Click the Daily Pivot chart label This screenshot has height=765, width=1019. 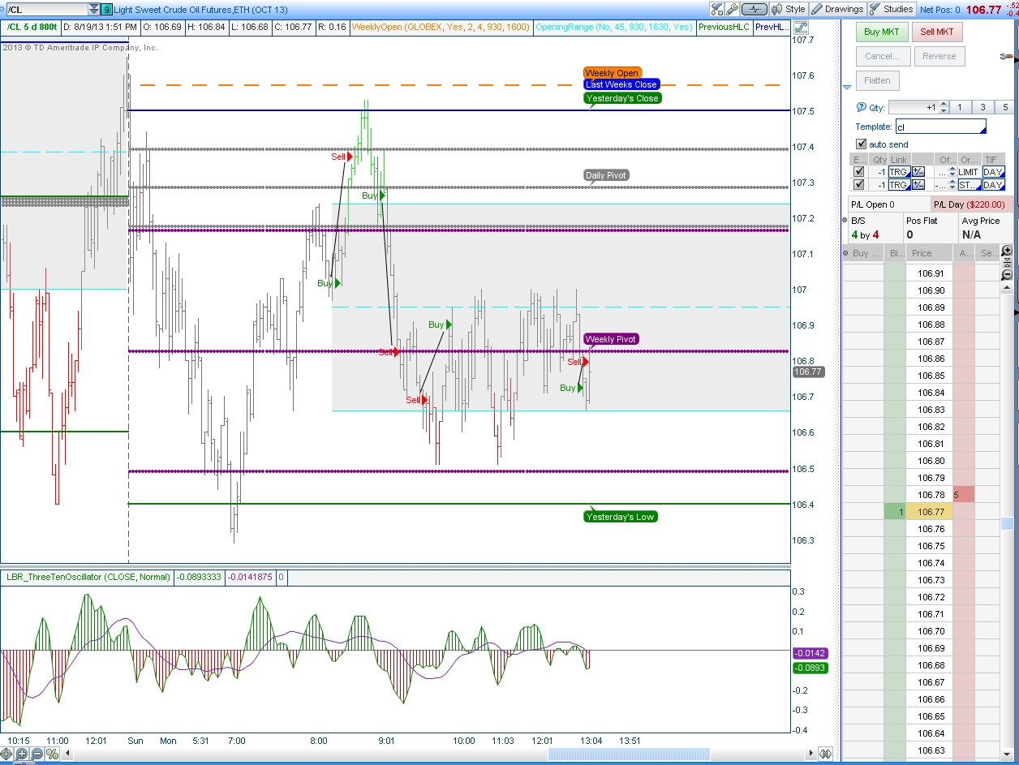(x=606, y=175)
